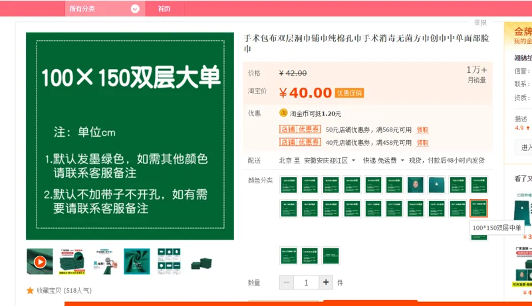
Task: Open the 安徽安庆迎江区 delivery location dropdown
Action: 330,161
